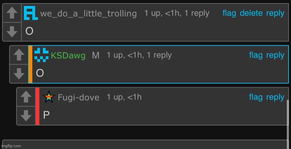Upvote the we_do_a_little_trolling comment
Image resolution: width=291 pixels, height=149 pixels.
point(12,13)
